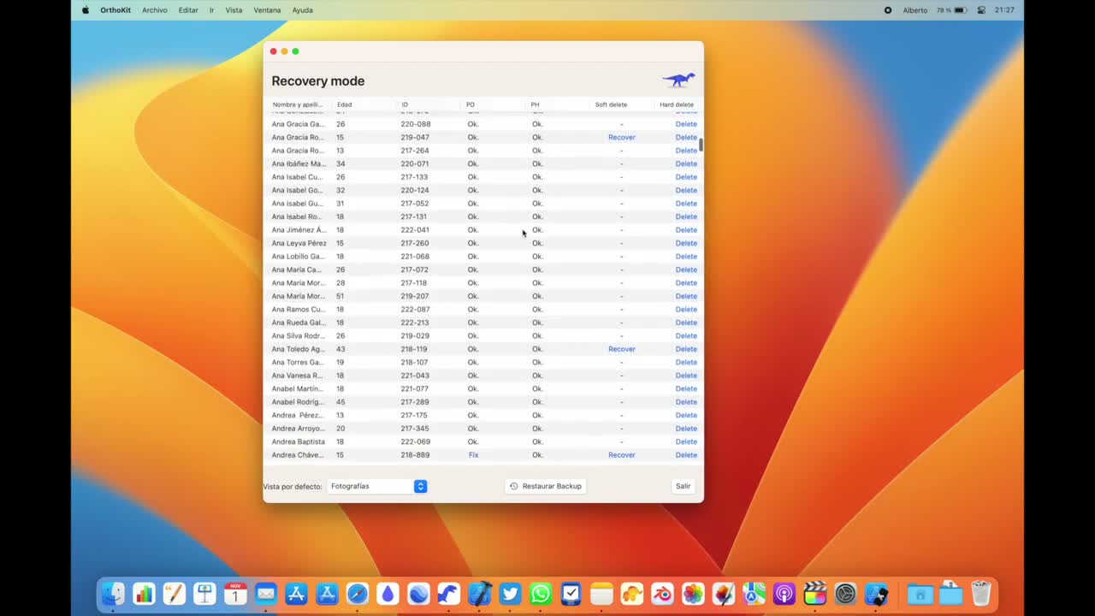Open Podcasts from the Dock

pyautogui.click(x=784, y=593)
